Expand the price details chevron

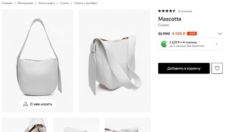coord(220,34)
